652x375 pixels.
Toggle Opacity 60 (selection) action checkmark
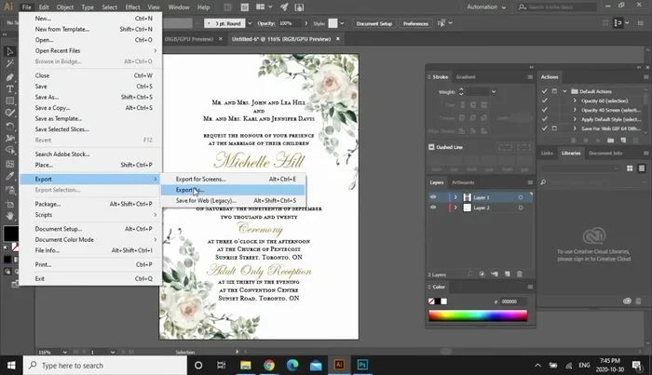click(544, 100)
